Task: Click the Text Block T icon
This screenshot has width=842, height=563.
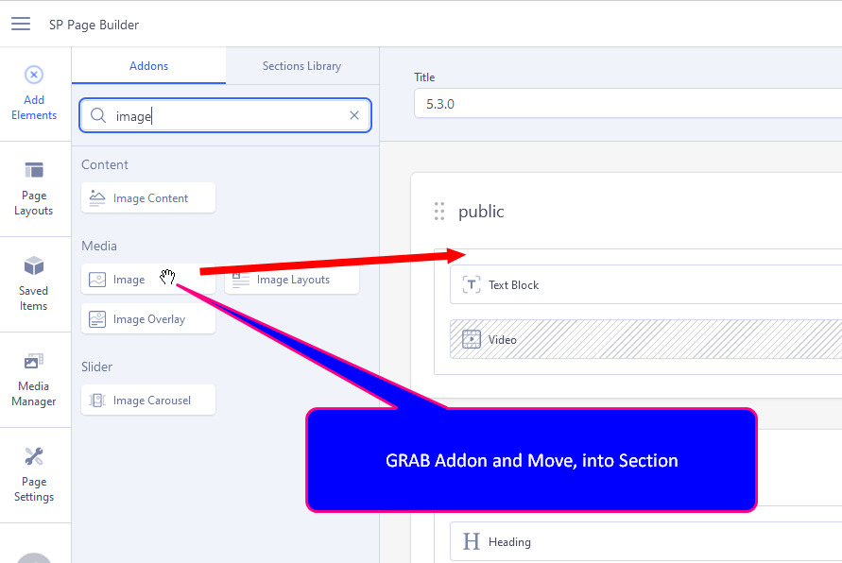Action: point(472,284)
